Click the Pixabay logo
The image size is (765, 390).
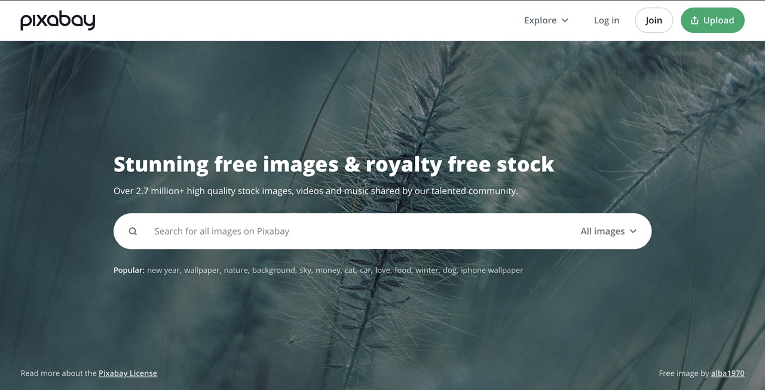click(58, 20)
